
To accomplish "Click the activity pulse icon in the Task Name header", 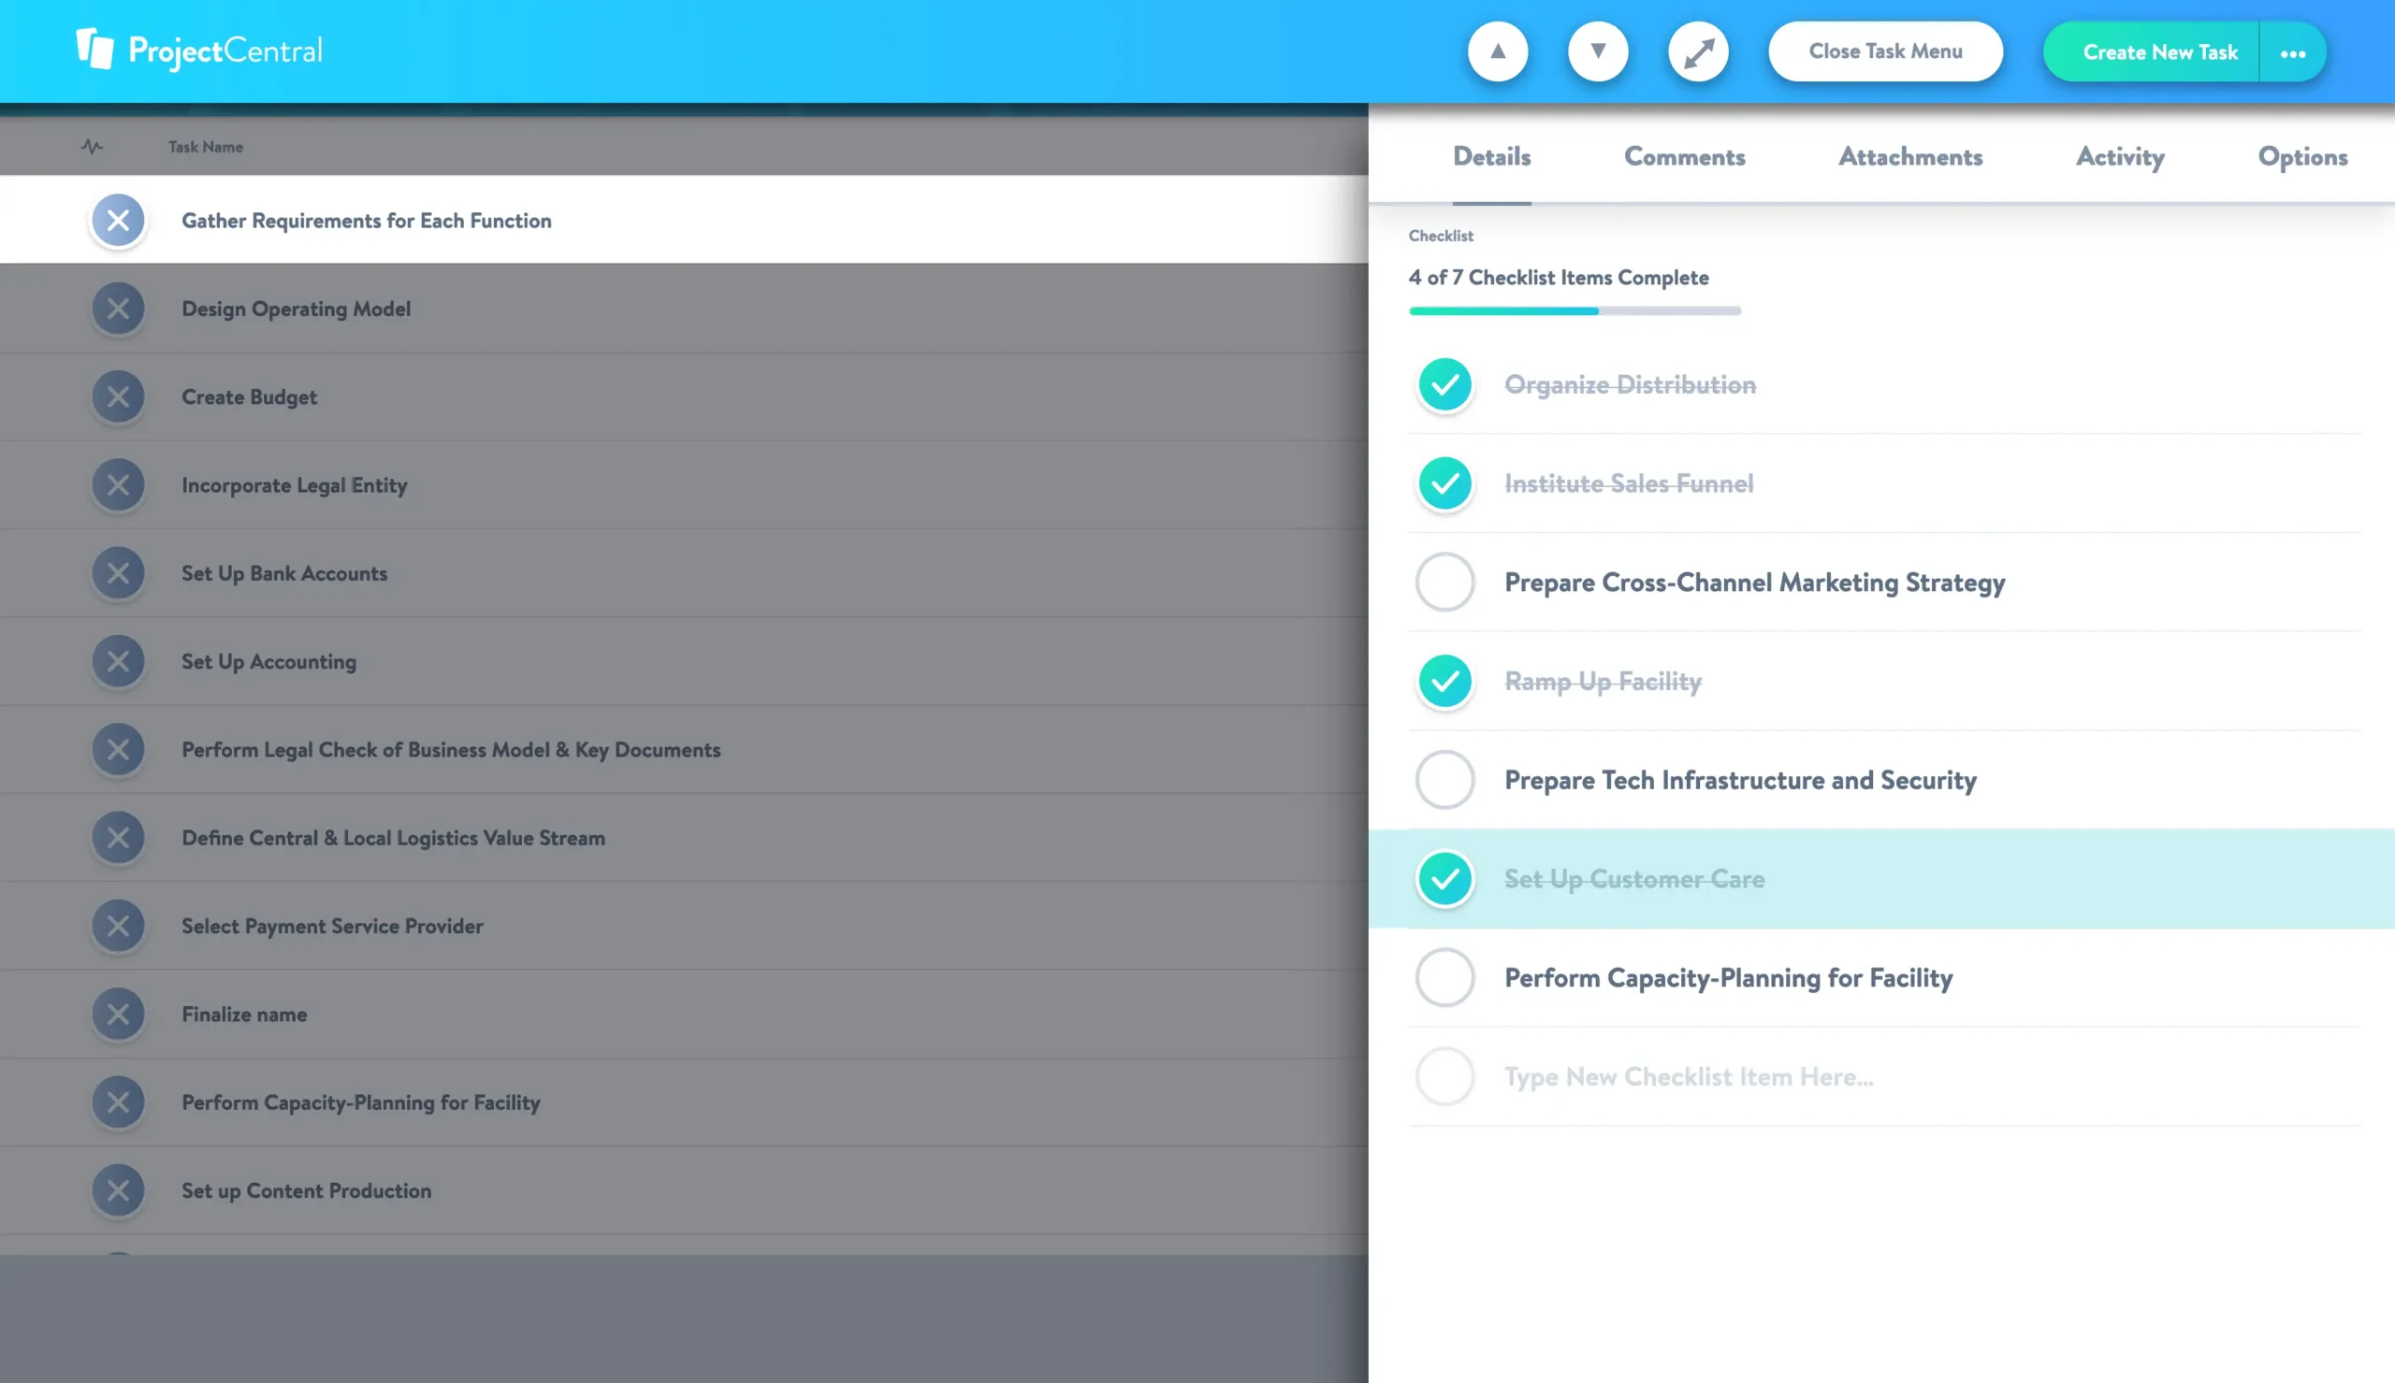I will click(x=91, y=146).
